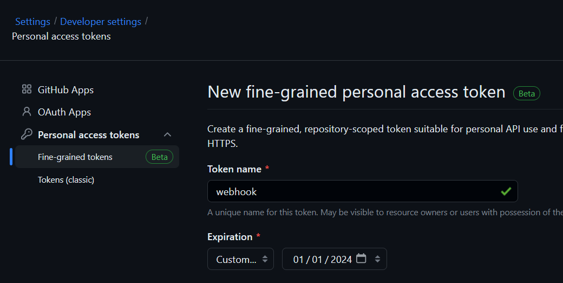Open the OAuth Apps sidebar item

[x=64, y=112]
